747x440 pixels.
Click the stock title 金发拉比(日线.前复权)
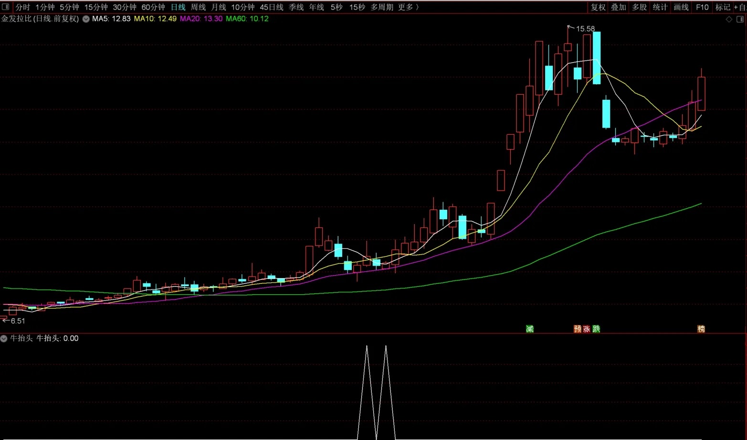pos(40,19)
